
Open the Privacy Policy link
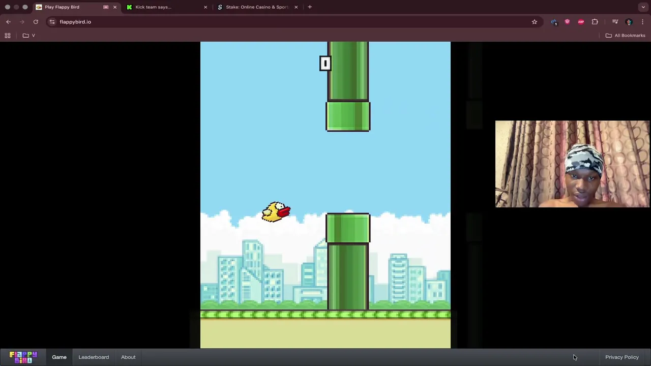click(622, 357)
